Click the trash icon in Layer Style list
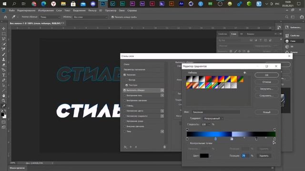 point(164,147)
